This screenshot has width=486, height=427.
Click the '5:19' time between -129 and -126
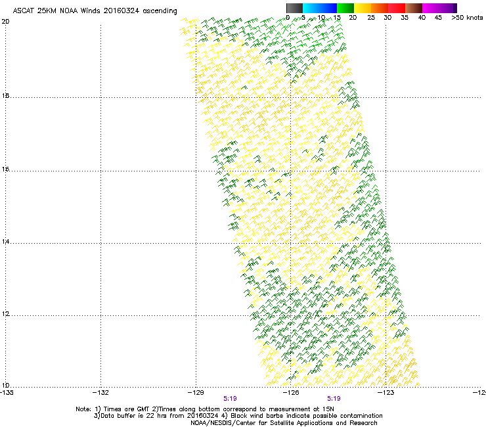230,399
